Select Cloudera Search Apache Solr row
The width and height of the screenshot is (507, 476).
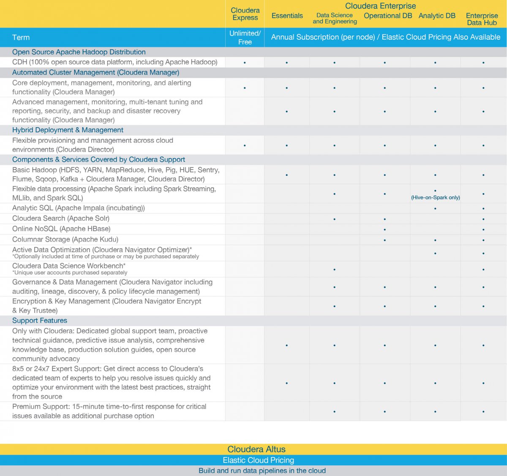coord(61,219)
